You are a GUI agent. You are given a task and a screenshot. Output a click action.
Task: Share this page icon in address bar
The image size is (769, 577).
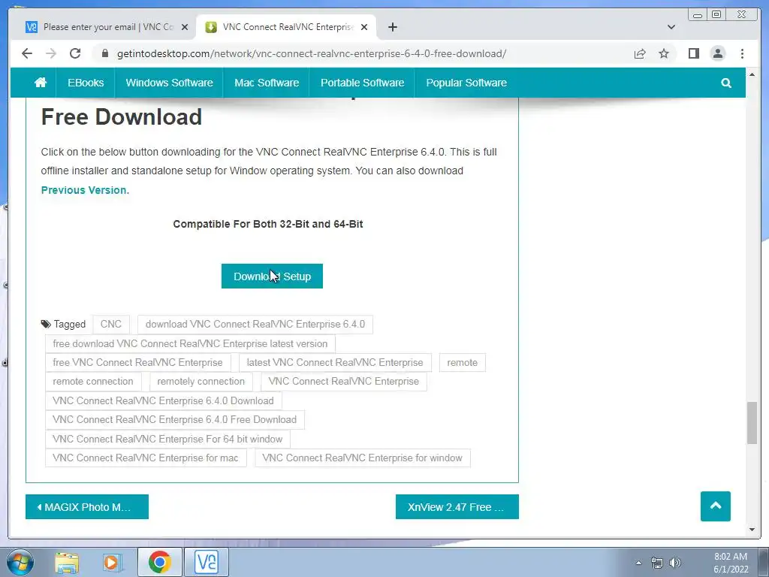pos(640,53)
